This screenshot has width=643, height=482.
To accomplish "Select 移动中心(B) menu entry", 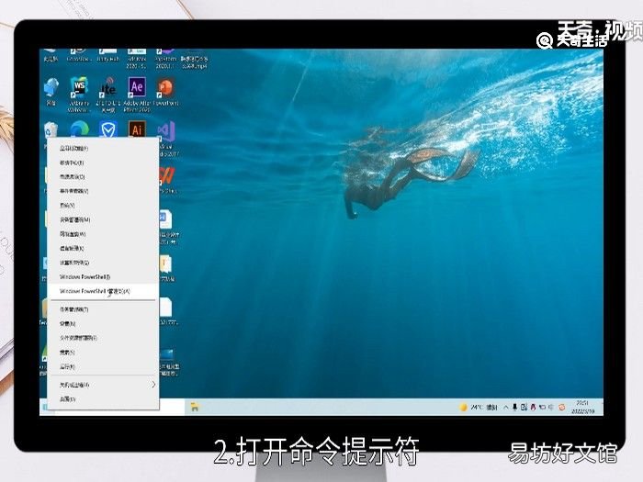I will [103, 163].
